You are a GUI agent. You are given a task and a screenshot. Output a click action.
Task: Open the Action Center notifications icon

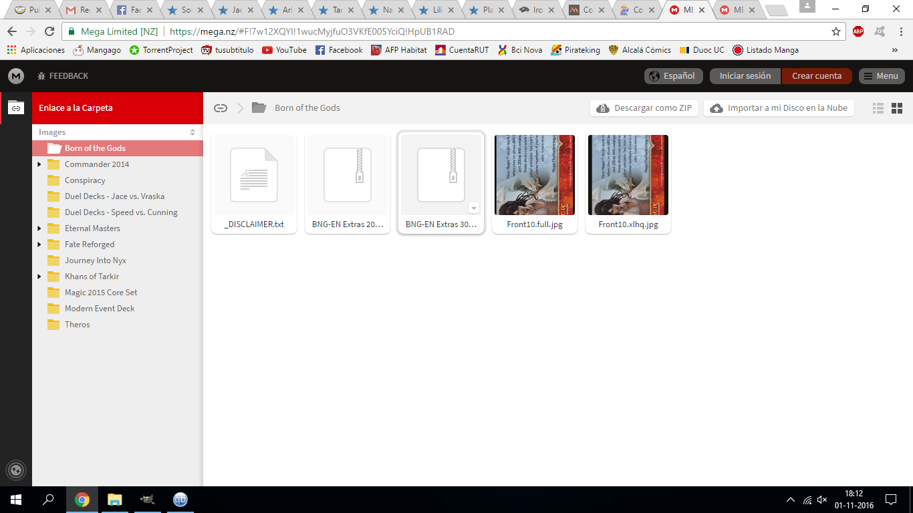[x=890, y=500]
